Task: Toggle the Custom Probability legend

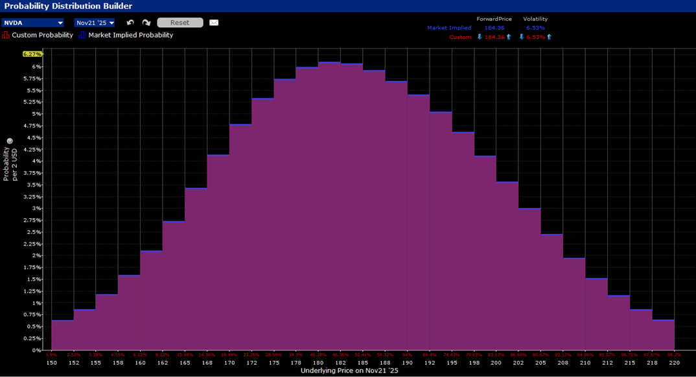Action: click(42, 35)
